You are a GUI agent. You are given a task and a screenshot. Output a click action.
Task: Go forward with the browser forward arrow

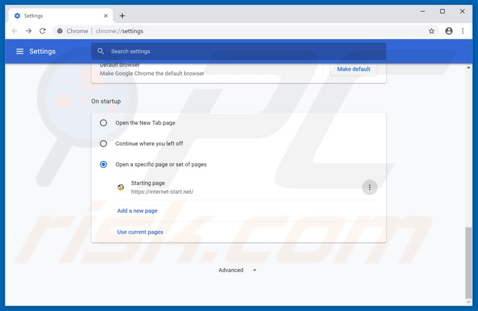[x=28, y=31]
